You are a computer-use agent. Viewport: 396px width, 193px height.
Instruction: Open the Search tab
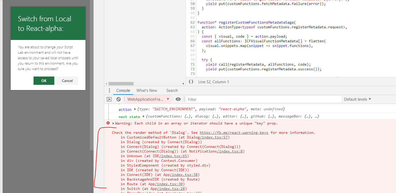point(172,90)
